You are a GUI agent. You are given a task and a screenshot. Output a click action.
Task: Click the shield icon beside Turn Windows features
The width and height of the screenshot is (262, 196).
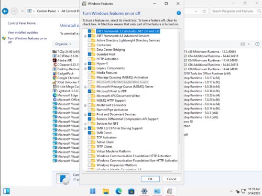4,38
